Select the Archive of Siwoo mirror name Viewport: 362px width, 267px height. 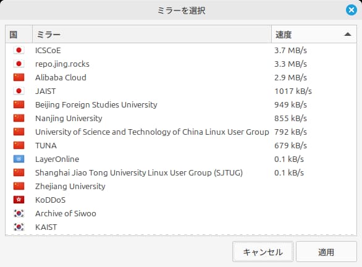coord(66,214)
